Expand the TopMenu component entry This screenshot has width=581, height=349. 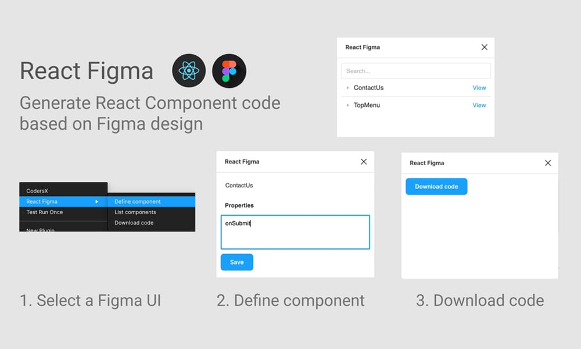pos(349,105)
